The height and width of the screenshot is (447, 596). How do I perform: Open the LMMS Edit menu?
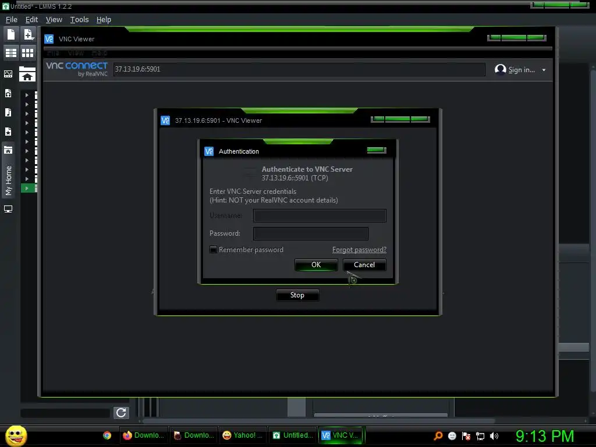[31, 20]
